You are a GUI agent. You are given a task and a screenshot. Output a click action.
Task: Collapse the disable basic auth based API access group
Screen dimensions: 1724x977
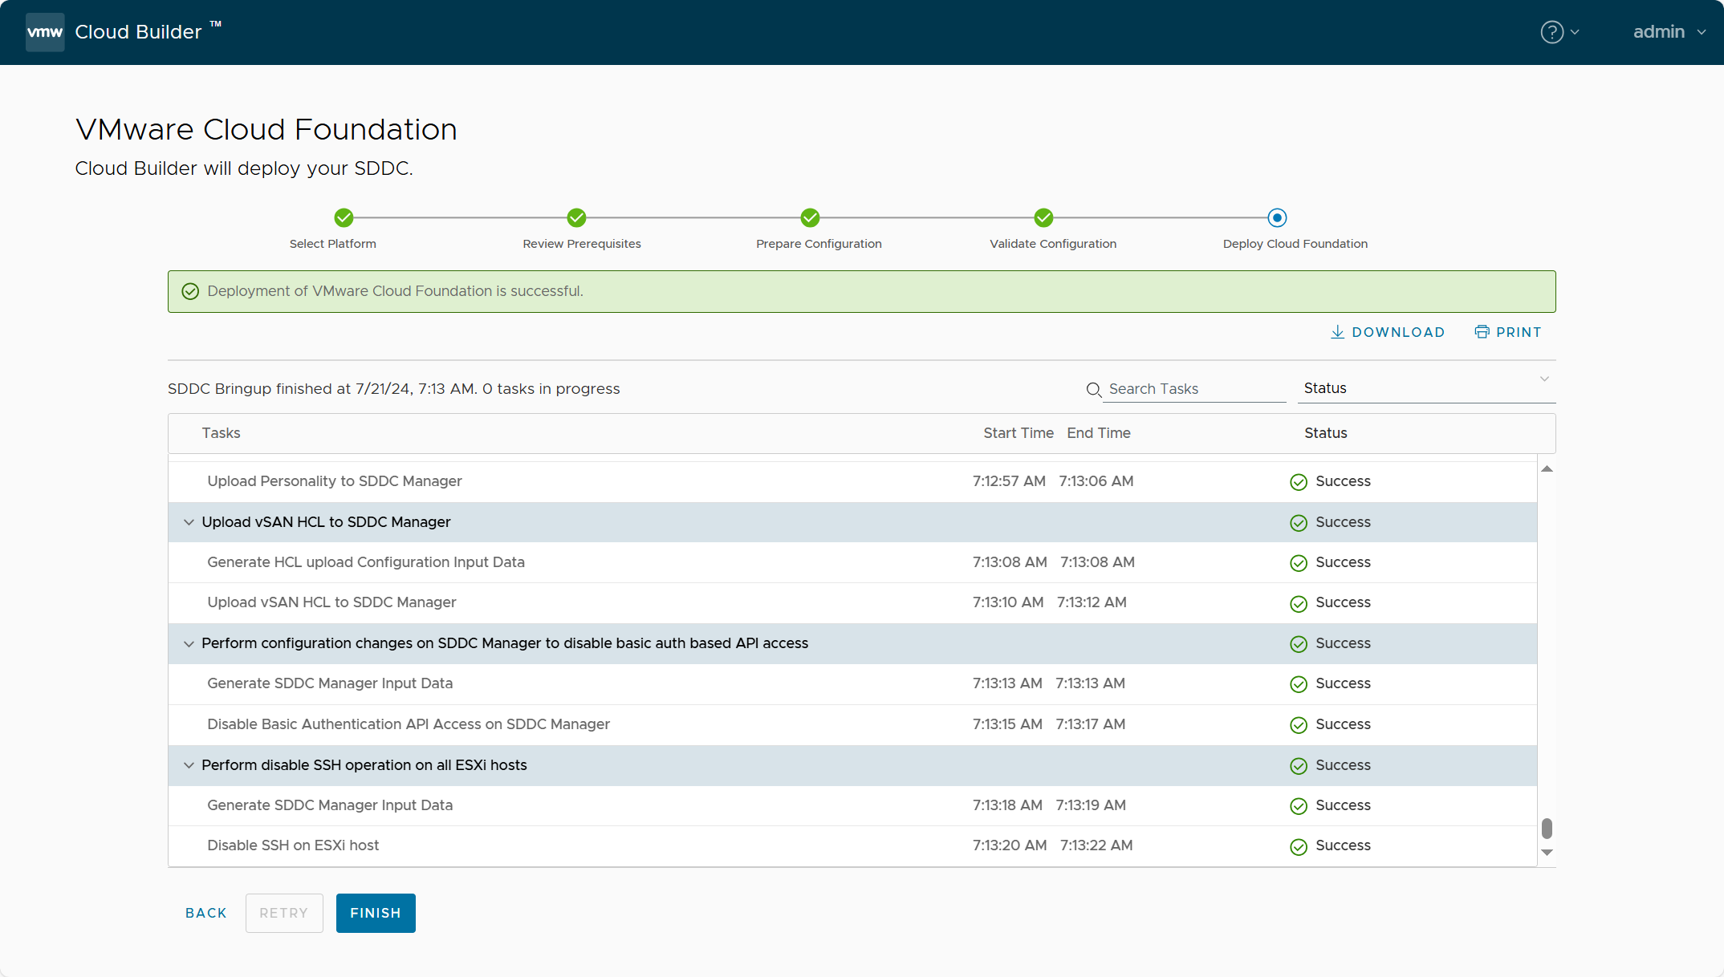[189, 643]
